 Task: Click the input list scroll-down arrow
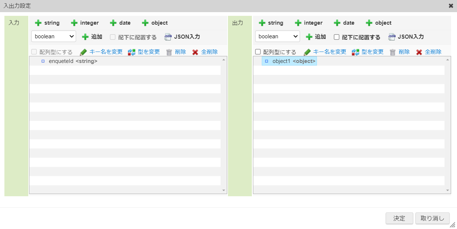(224, 190)
